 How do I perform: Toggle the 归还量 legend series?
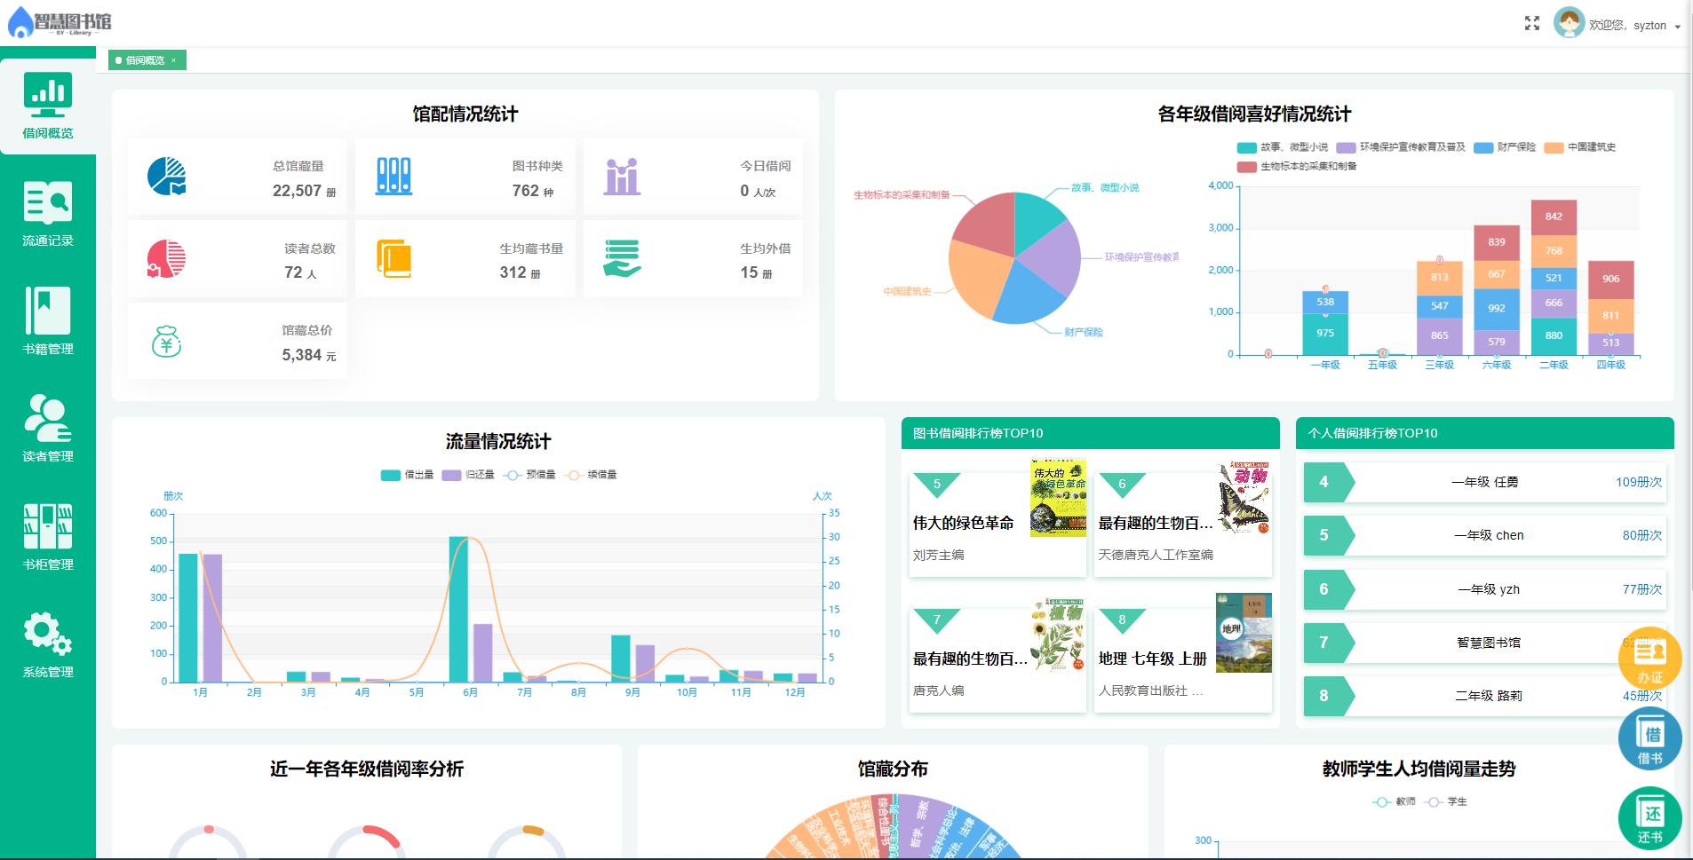click(468, 475)
